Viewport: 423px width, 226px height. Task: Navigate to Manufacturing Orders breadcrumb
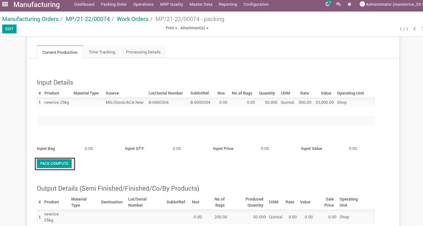[30, 19]
